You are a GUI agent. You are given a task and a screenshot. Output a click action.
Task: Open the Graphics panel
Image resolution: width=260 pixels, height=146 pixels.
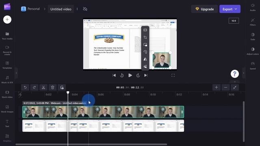(x=7, y=138)
